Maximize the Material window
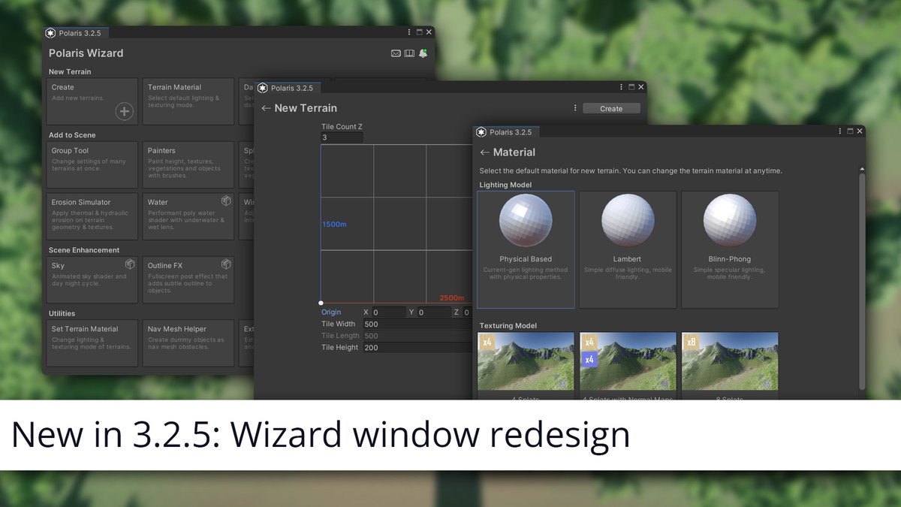The image size is (901, 507). (x=850, y=131)
